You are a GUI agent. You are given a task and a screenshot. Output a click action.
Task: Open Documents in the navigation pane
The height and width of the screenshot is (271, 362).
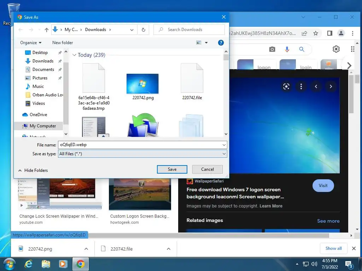pos(43,70)
